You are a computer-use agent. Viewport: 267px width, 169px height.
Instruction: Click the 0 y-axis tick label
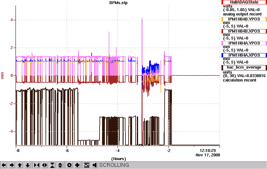click(x=12, y=75)
